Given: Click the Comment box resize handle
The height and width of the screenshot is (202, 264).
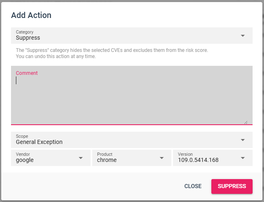Looking at the screenshot, I should [246, 121].
